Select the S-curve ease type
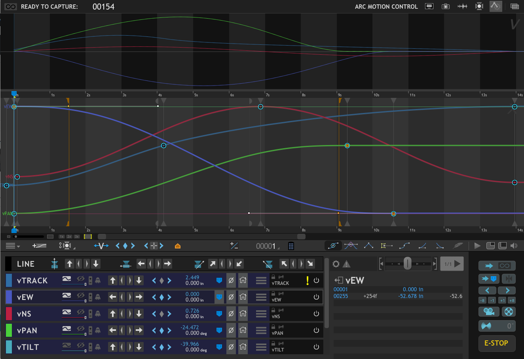Screen dimensions: 524x359 (x=404, y=246)
